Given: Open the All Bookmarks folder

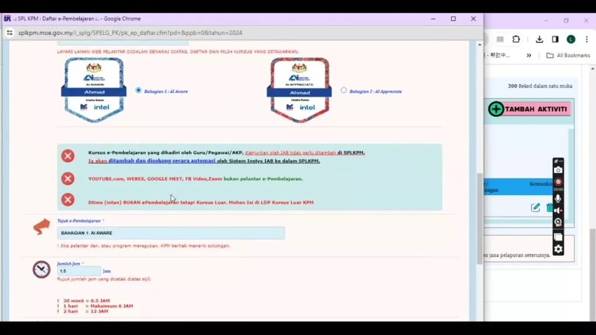Looking at the screenshot, I should pos(568,55).
